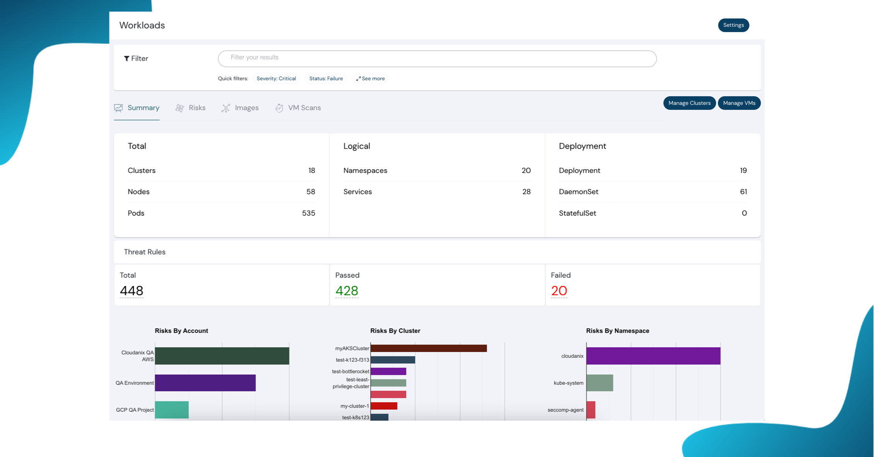Click into the Filter your results field
This screenshot has width=874, height=457.
[437, 58]
